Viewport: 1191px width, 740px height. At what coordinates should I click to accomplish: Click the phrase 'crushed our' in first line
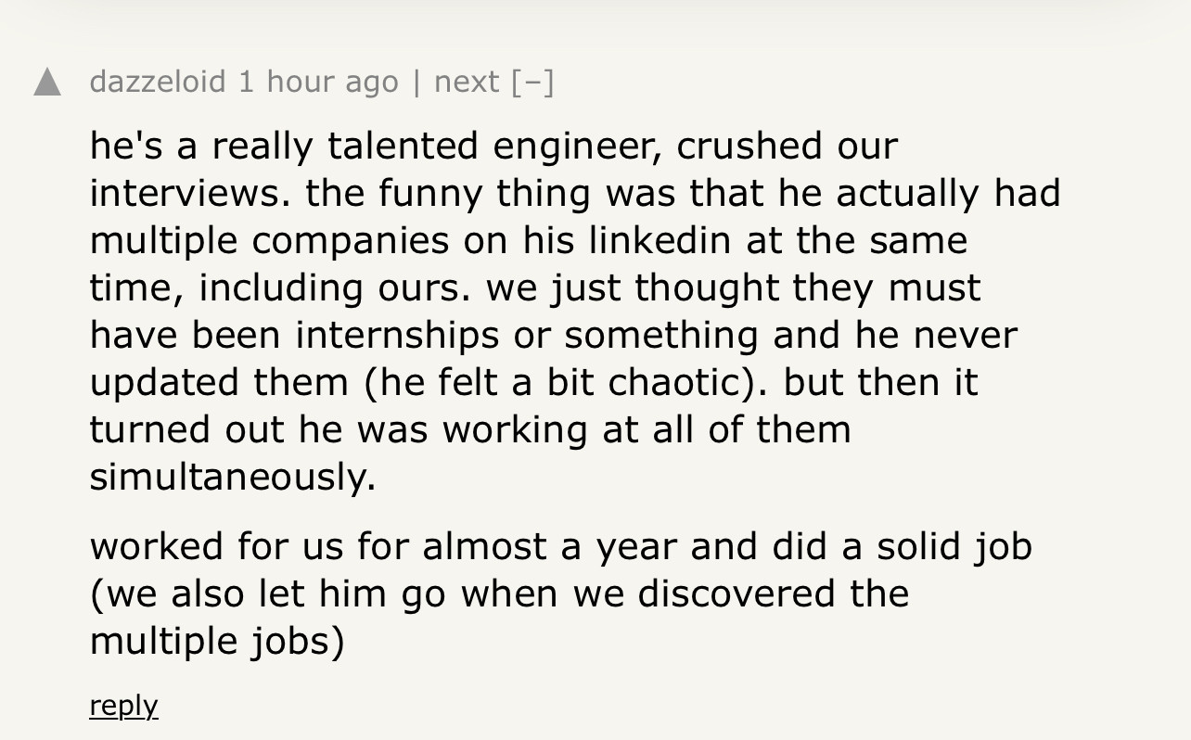click(x=788, y=146)
